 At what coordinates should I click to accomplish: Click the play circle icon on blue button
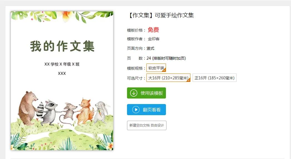click(x=136, y=110)
